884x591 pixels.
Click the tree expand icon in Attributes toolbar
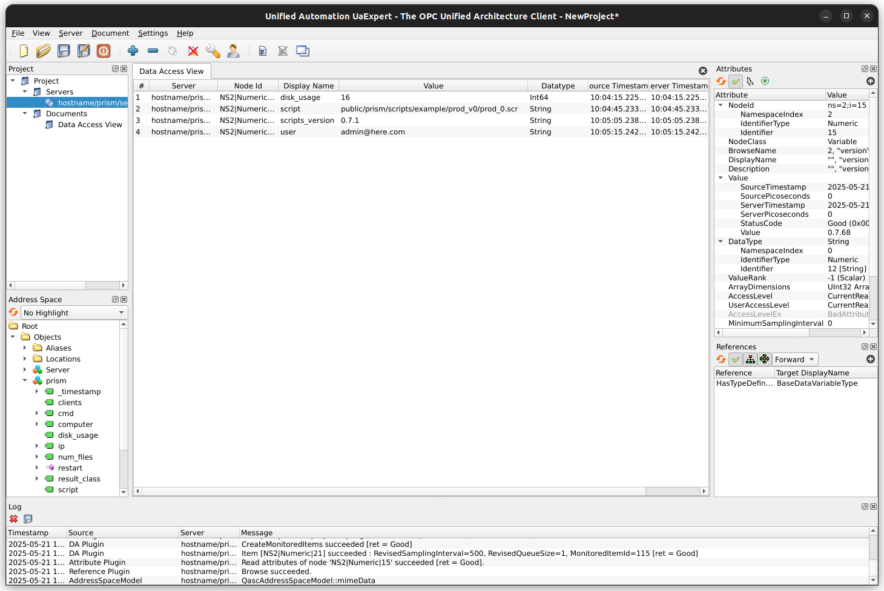[750, 81]
